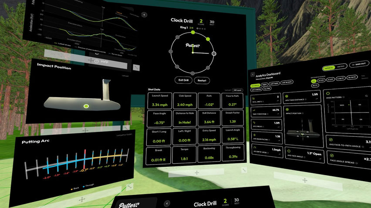Select the This Session time filter
The height and width of the screenshot is (208, 371).
[255, 86]
